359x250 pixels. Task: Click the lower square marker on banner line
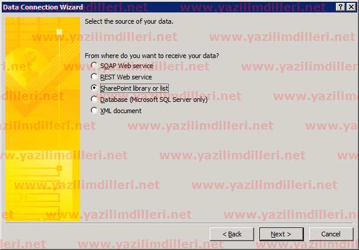[x=59, y=168]
